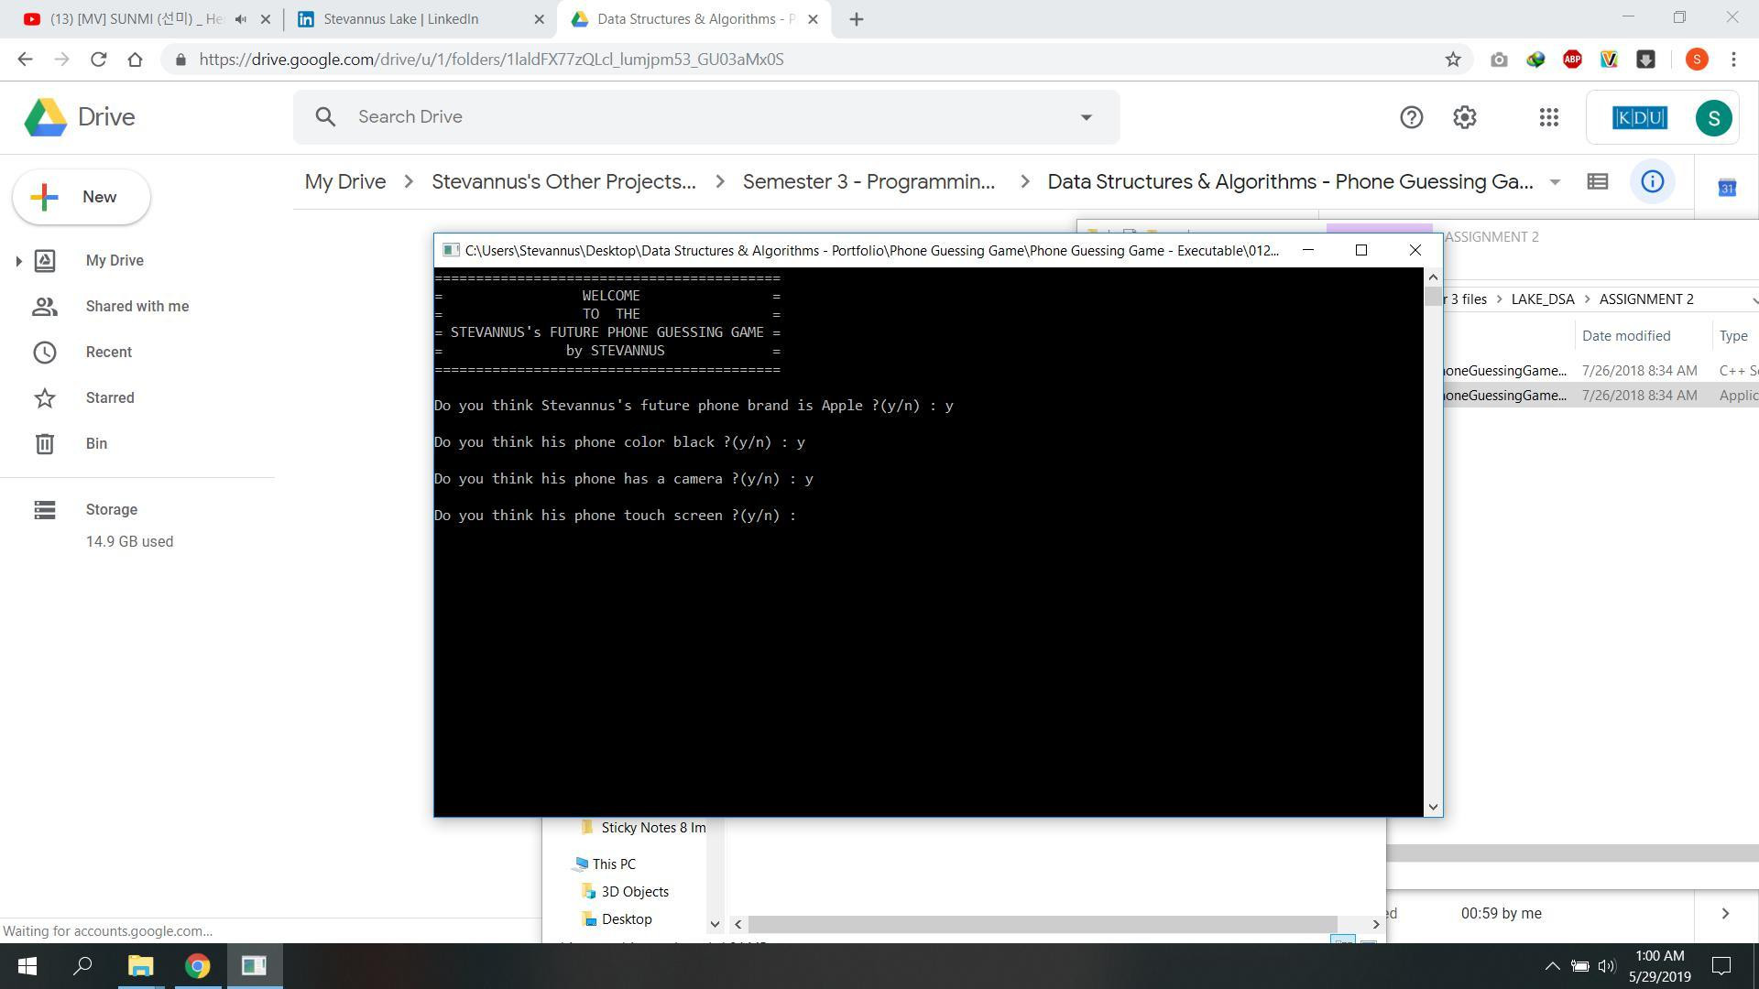Open the Windows action center notifications
The width and height of the screenshot is (1759, 989).
coord(1721,966)
